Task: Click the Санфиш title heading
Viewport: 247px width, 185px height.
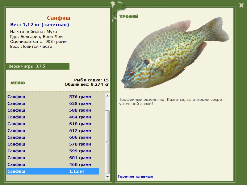Action: (59, 18)
